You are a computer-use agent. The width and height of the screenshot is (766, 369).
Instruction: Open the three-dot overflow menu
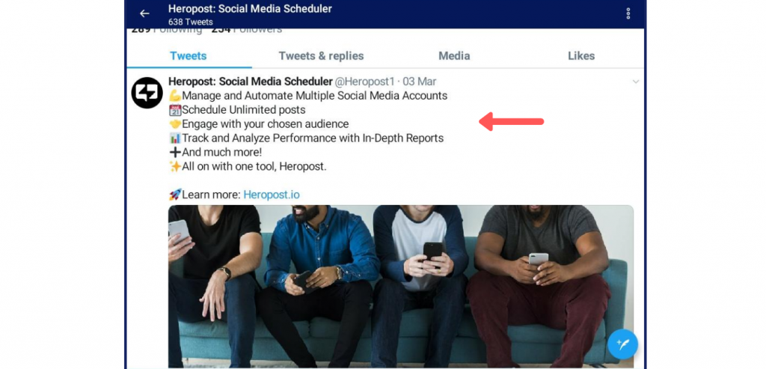click(x=628, y=13)
